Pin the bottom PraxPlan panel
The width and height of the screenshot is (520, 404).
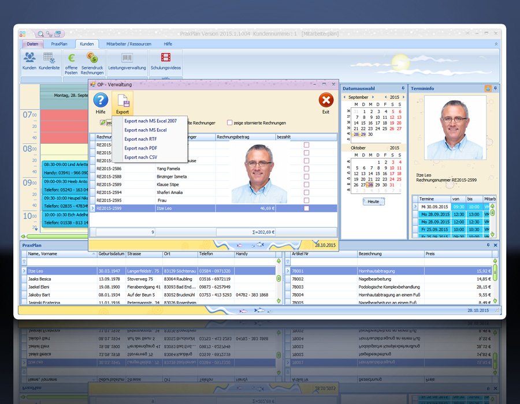[488, 245]
